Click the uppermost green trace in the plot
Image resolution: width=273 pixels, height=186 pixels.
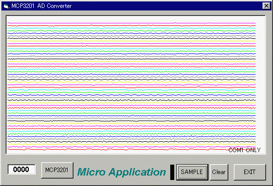pos(132,31)
